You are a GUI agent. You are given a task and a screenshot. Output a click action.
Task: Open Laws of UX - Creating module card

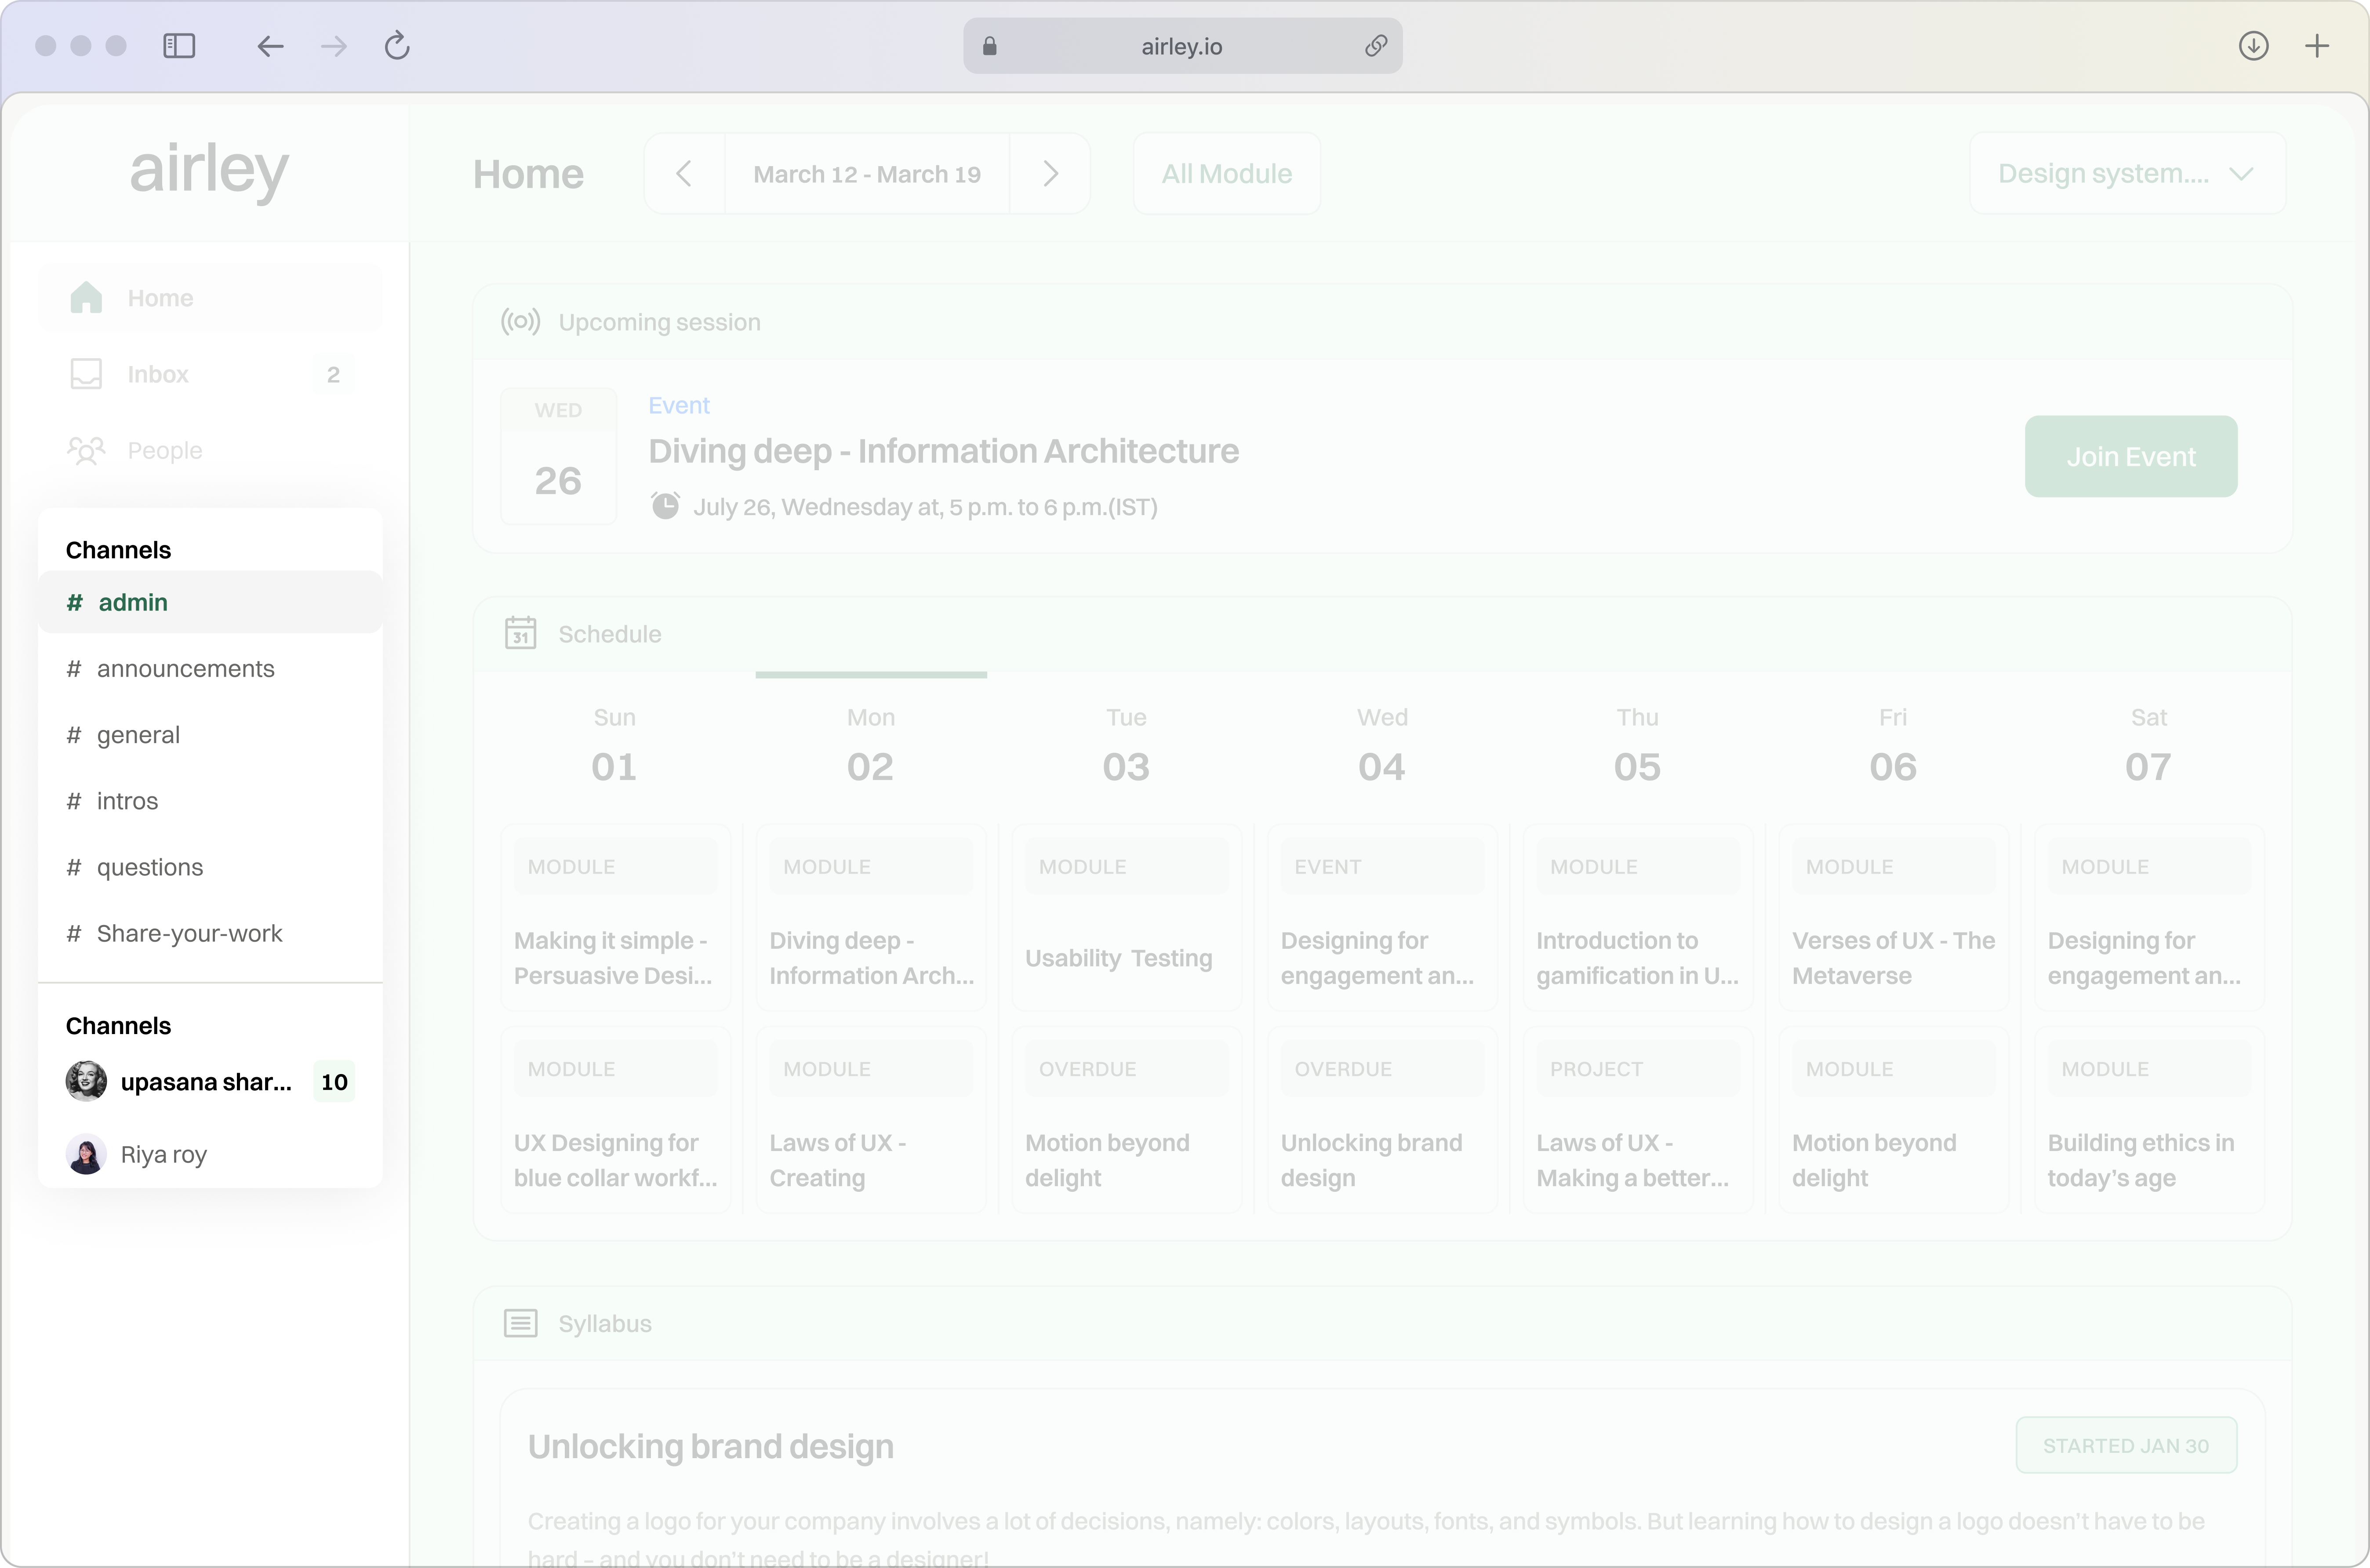coord(871,1120)
